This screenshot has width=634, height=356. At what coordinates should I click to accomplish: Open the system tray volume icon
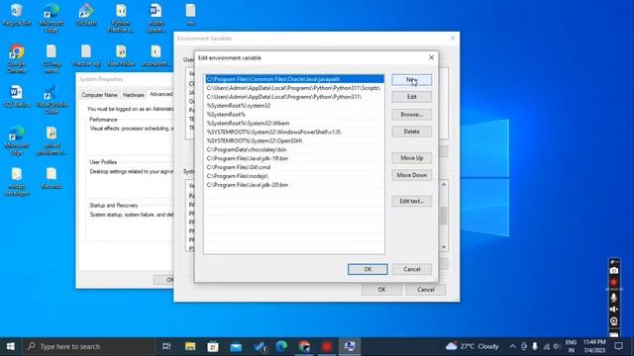[x=557, y=346]
